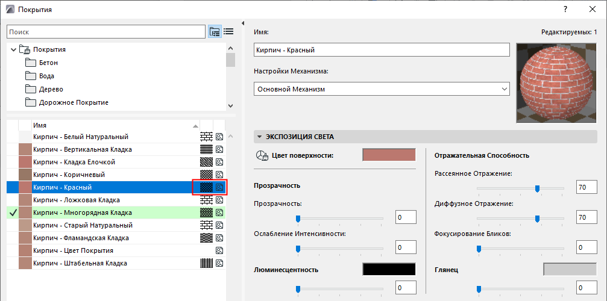Image resolution: width=607 pixels, height=301 pixels.
Task: Click the Рассеянное Отражение slider handle
Action: point(537,188)
